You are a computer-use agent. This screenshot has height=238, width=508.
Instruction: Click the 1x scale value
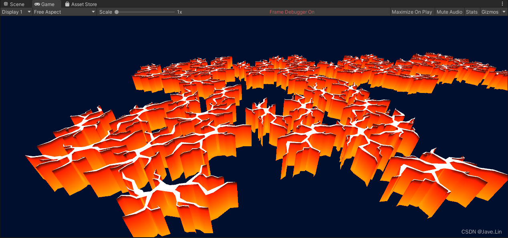pos(179,12)
